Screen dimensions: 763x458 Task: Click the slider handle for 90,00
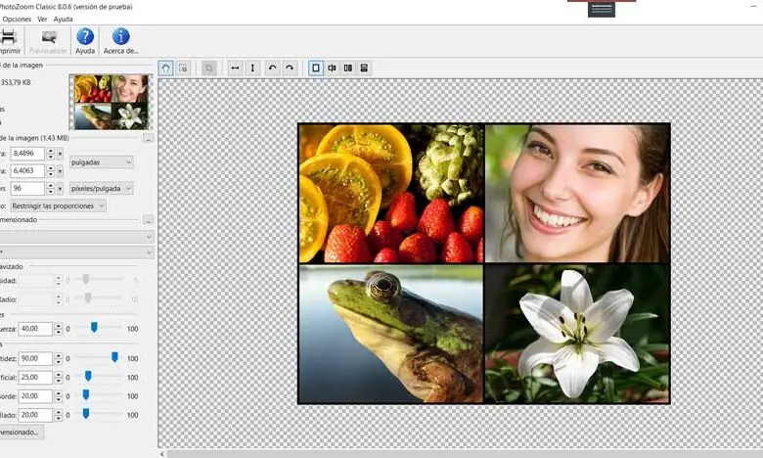pyautogui.click(x=114, y=357)
